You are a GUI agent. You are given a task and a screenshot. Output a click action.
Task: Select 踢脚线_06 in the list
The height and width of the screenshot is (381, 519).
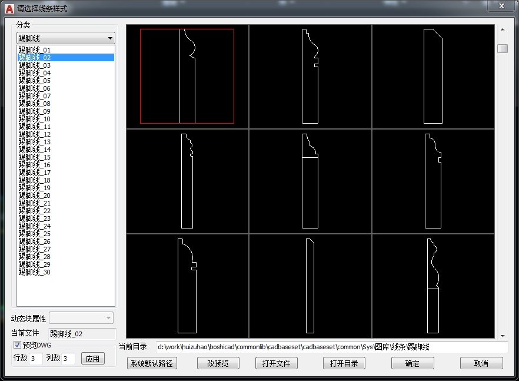[x=65, y=88]
